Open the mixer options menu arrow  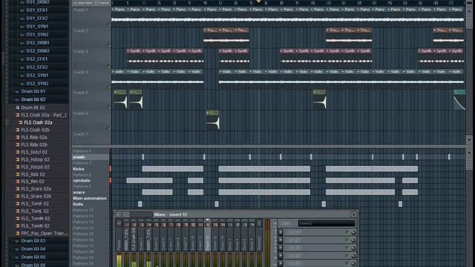click(119, 214)
